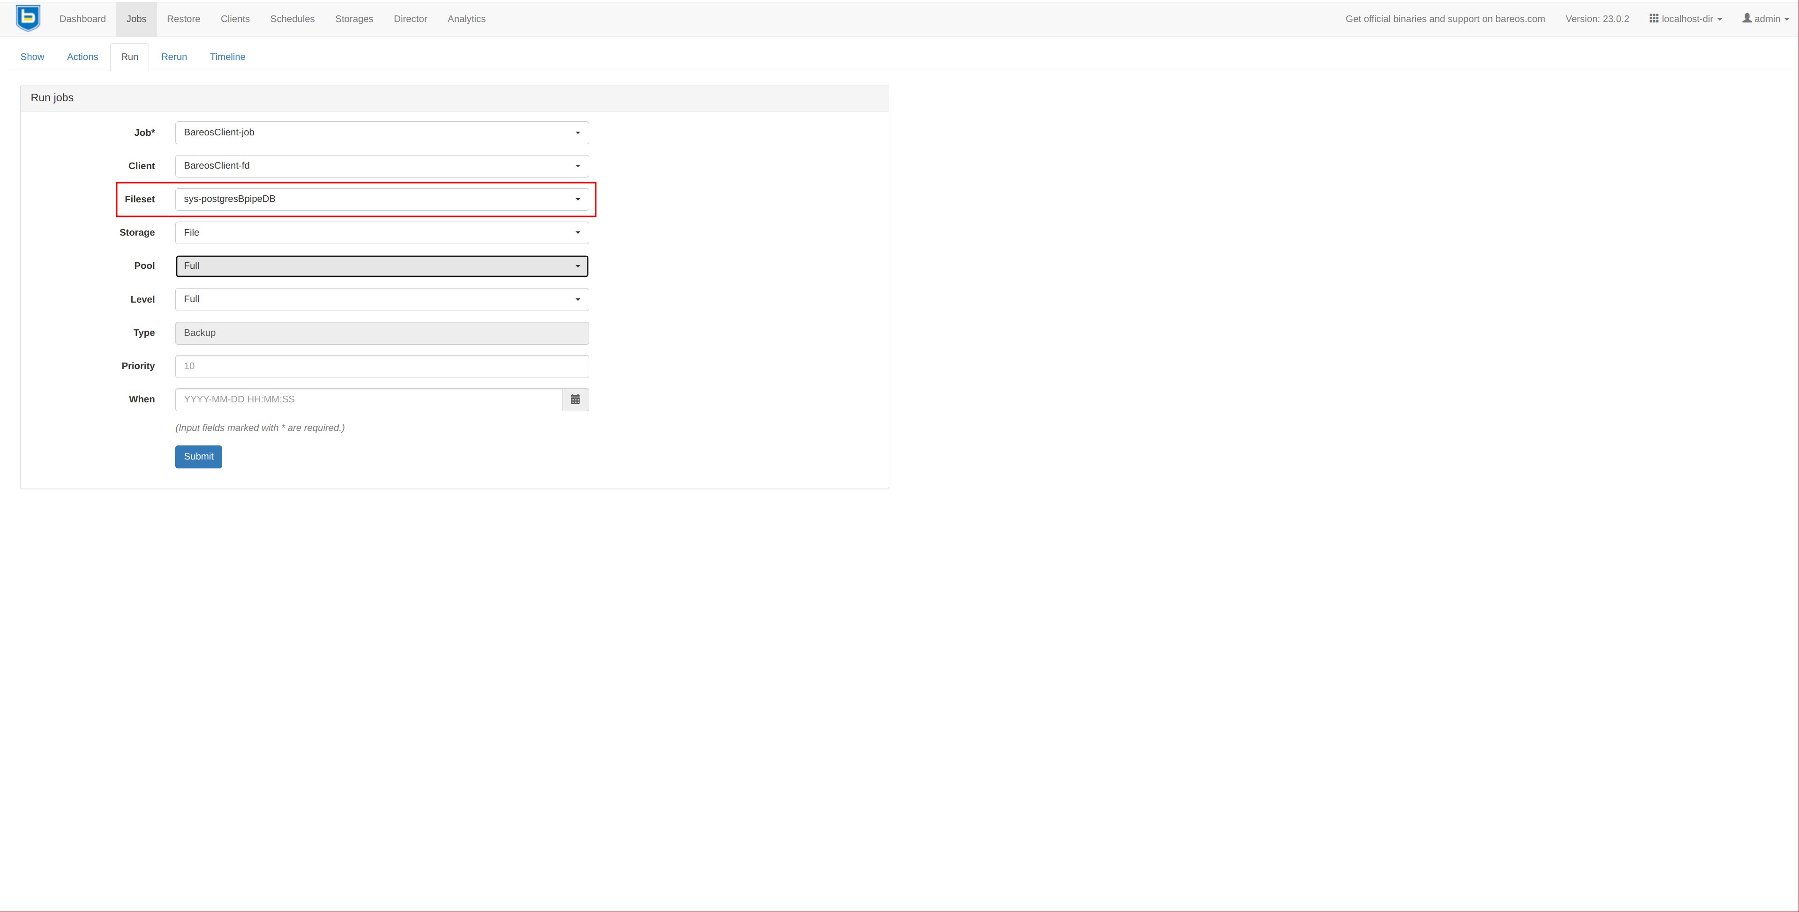Focus the Priority input field
This screenshot has width=1799, height=912.
381,366
